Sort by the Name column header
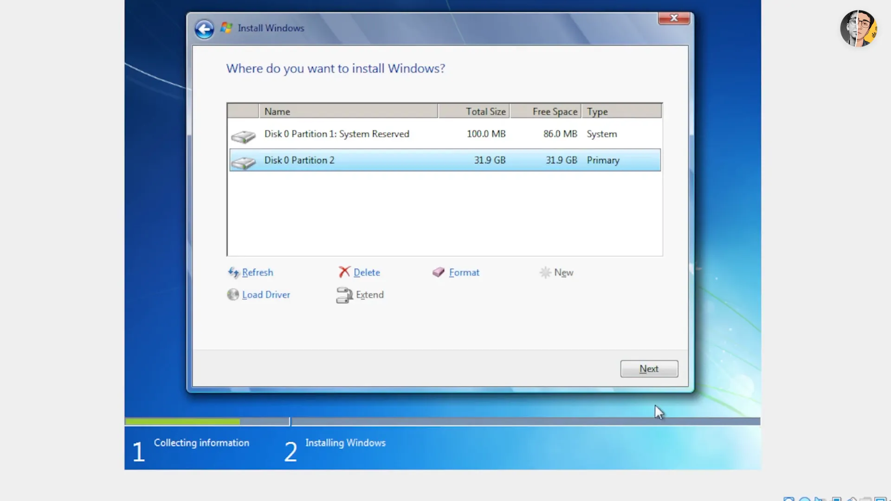Viewport: 891px width, 501px height. [349, 111]
